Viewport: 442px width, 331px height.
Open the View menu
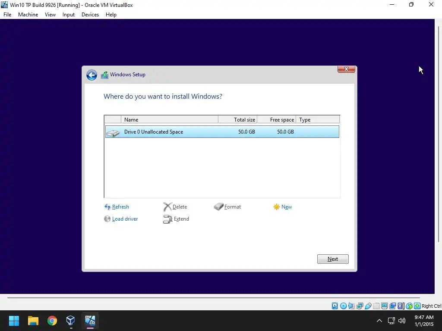pos(50,15)
